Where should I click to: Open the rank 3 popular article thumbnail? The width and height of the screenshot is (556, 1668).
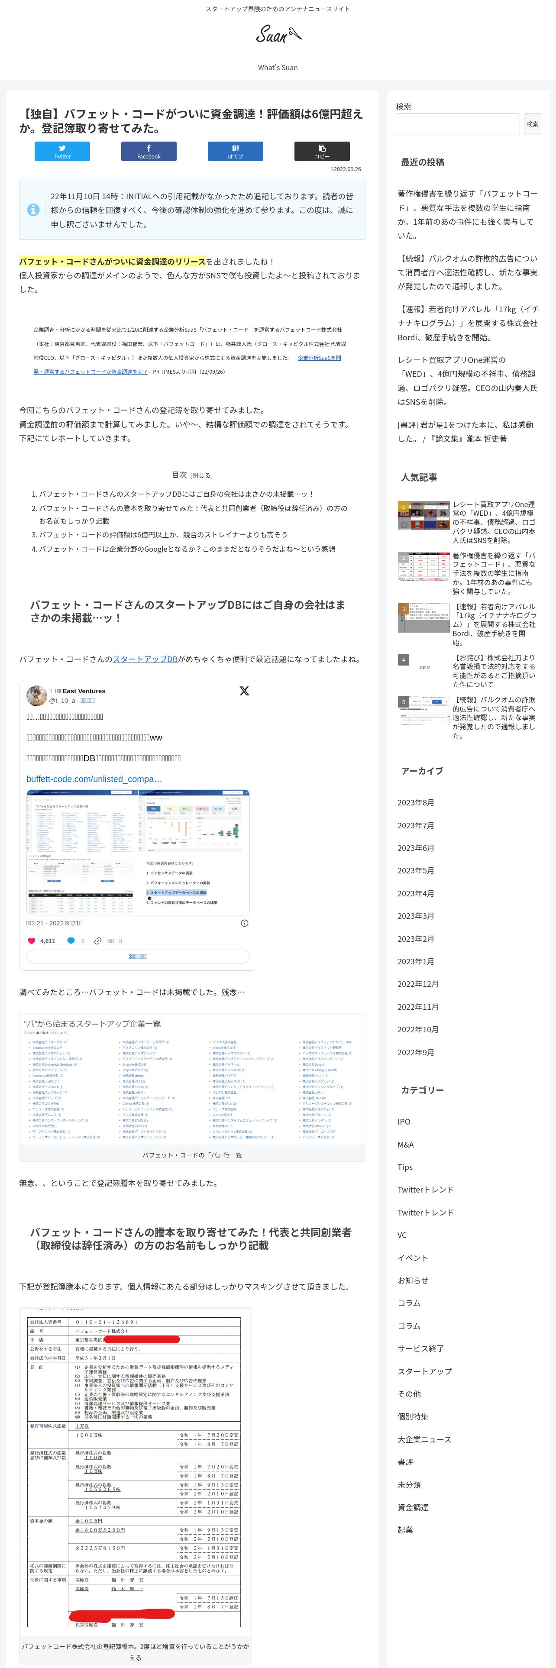[423, 618]
